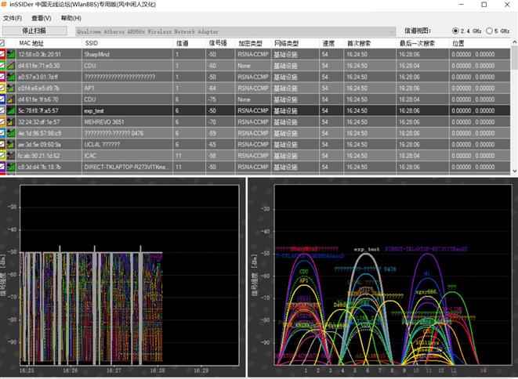Click the signal icon in SharpMind row
The height and width of the screenshot is (379, 518).
pos(11,54)
